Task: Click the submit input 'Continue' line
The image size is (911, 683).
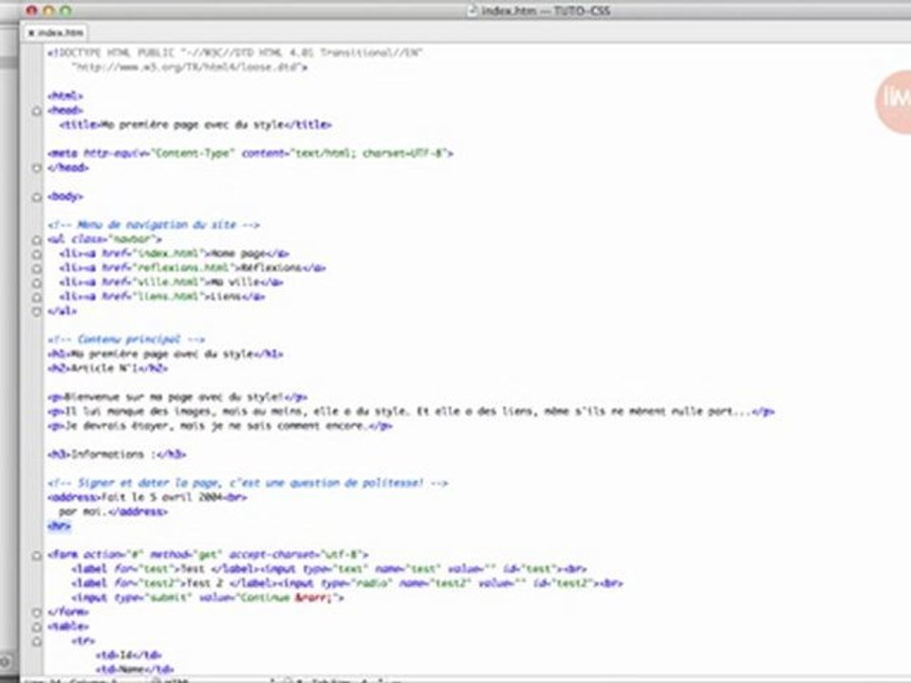Action: coord(208,598)
